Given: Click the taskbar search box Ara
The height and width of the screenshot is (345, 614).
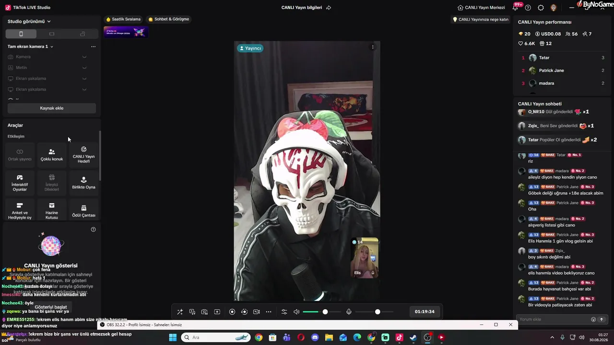Looking at the screenshot, I should tap(216, 337).
